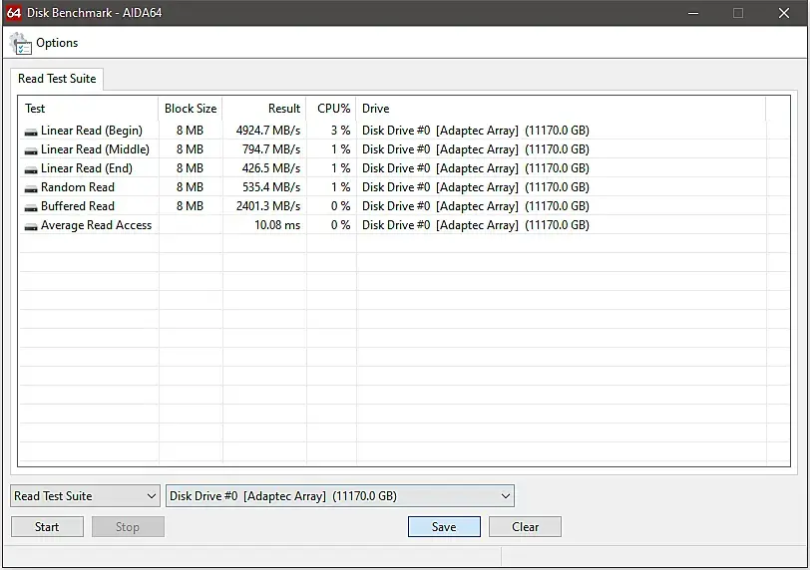
Task: Select the Read Test Suite tab
Action: 57,79
